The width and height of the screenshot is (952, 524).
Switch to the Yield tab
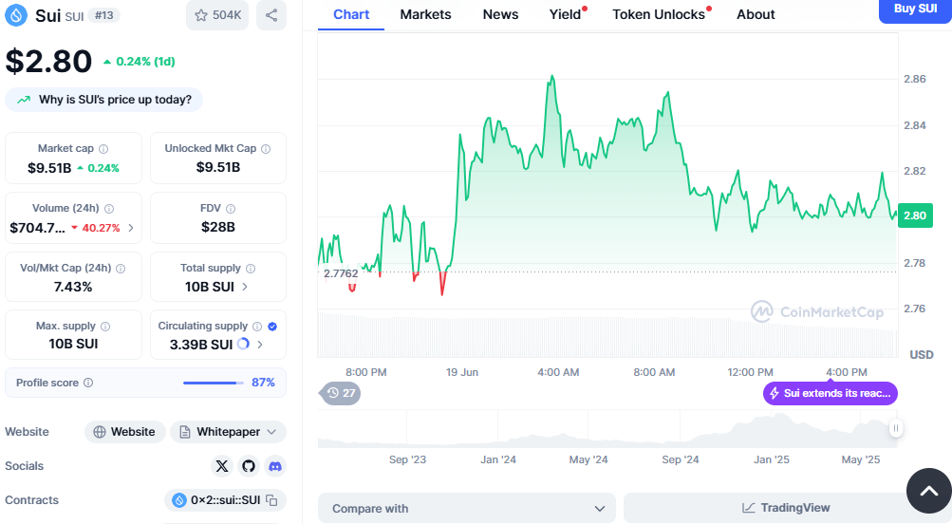tap(566, 14)
